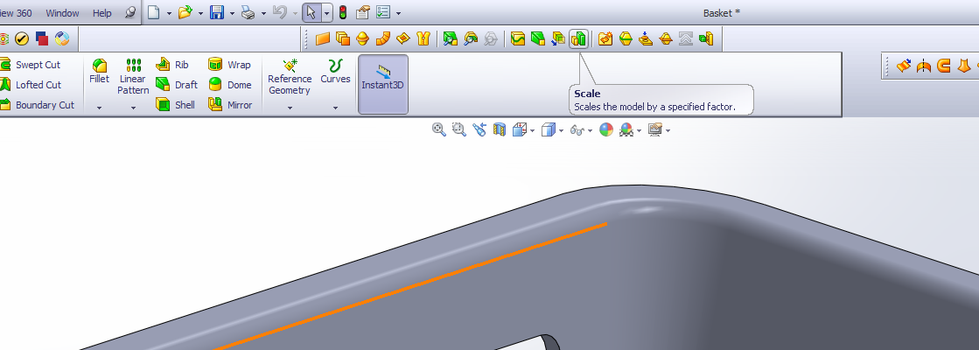Screen dimensions: 979x350
Task: Open the Select tool dropdown arrow
Action: point(327,13)
